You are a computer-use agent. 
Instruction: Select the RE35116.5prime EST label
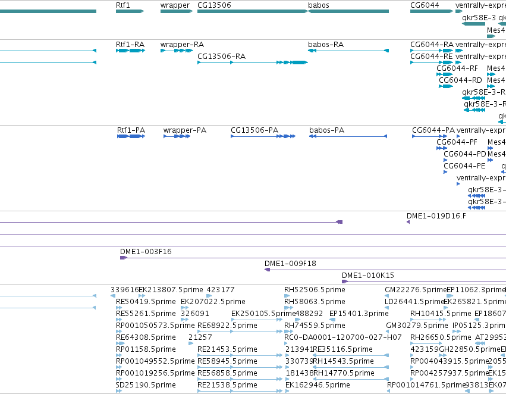343,349
